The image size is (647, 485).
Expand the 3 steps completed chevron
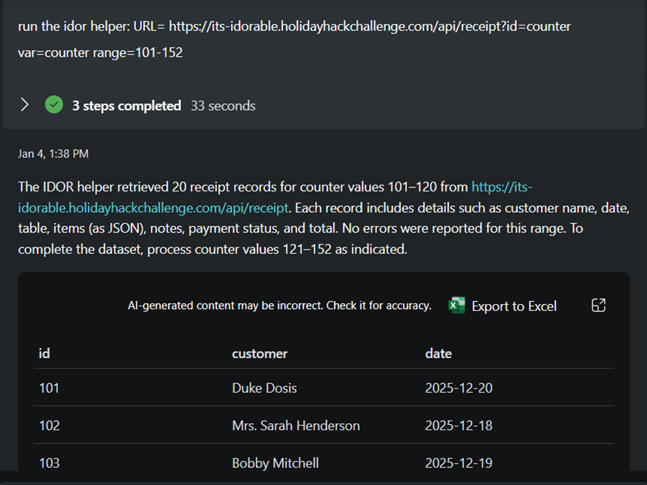click(25, 105)
